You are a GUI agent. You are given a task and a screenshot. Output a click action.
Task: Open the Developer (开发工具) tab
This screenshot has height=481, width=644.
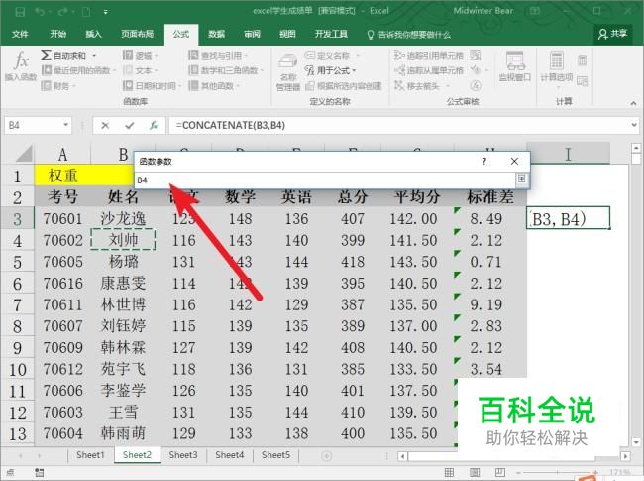coord(331,34)
